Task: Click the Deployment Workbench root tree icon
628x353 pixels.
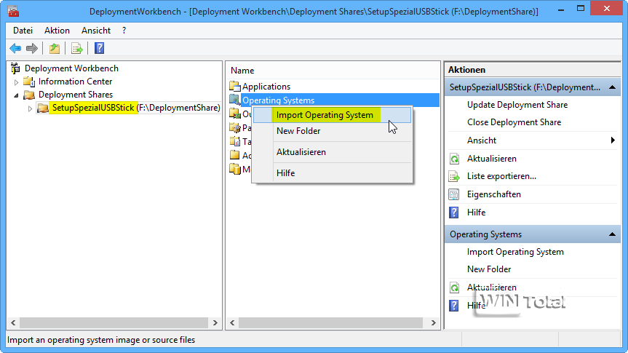Action: tap(15, 68)
